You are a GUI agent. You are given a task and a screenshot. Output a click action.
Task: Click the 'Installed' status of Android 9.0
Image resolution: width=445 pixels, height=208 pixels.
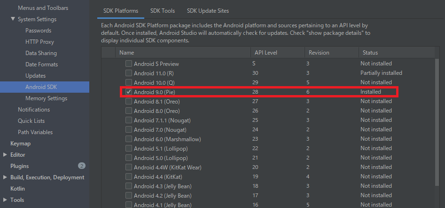[371, 92]
